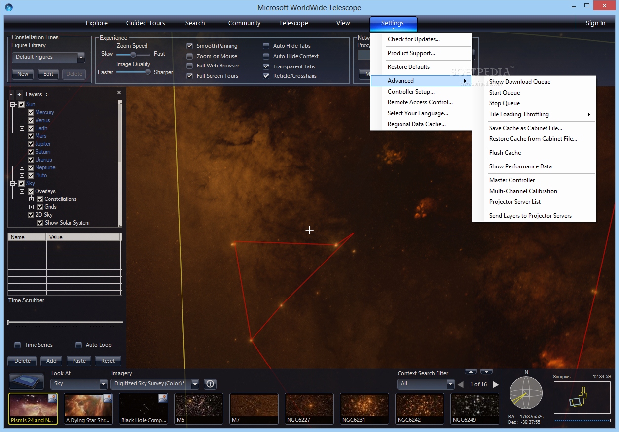
Task: Select Flush Cache in Advanced submenu
Action: tap(534, 153)
